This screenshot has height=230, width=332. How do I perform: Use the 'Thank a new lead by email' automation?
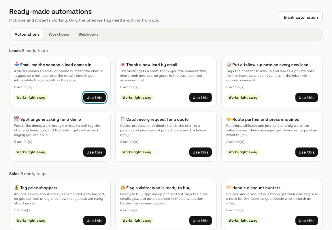point(201,97)
